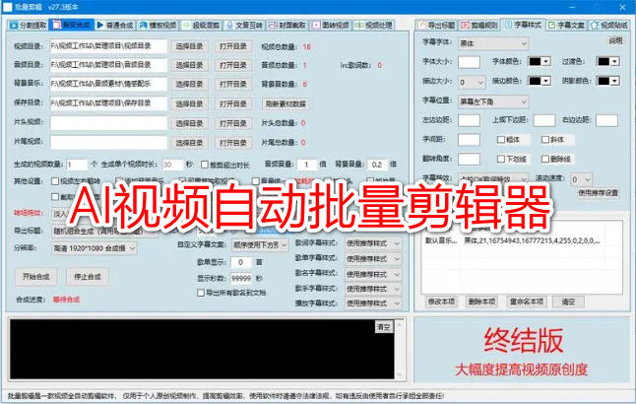This screenshot has height=404, width=636.
Task: Pick the 字体颜色 color swatch
Action: 540,61
